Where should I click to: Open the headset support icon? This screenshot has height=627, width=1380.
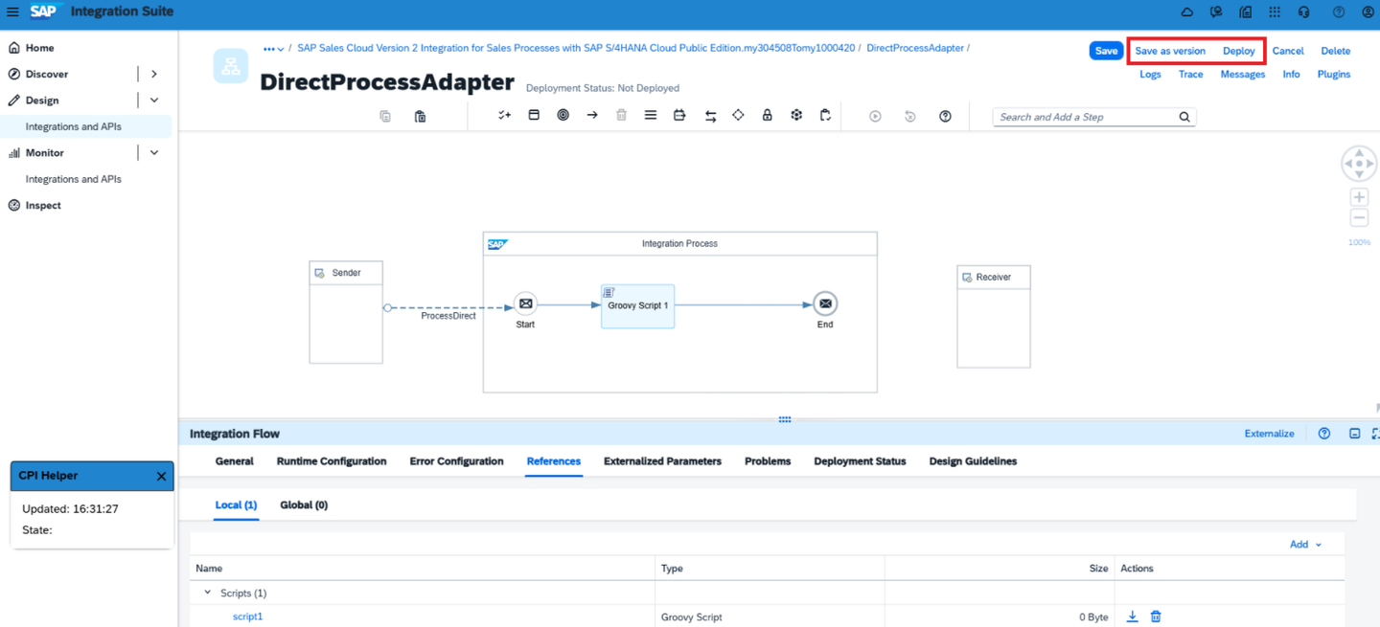pos(1303,11)
